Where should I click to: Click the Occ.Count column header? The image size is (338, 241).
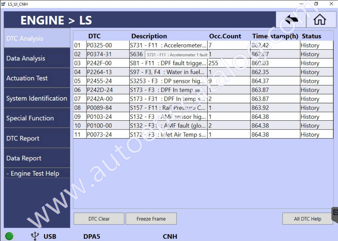tap(225, 36)
